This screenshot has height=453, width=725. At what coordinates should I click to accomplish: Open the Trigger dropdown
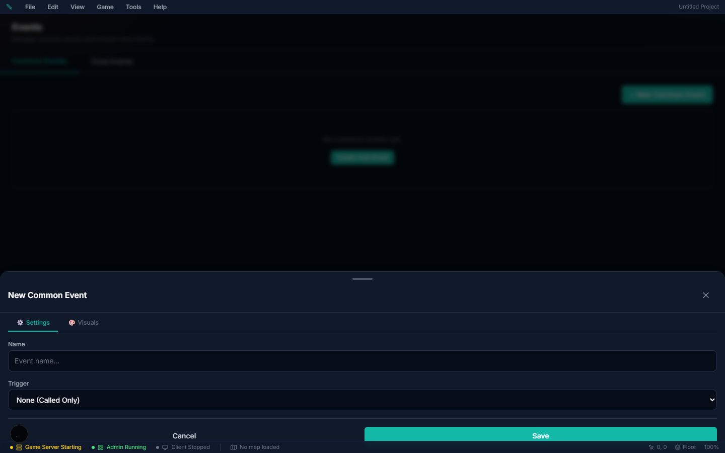(362, 400)
